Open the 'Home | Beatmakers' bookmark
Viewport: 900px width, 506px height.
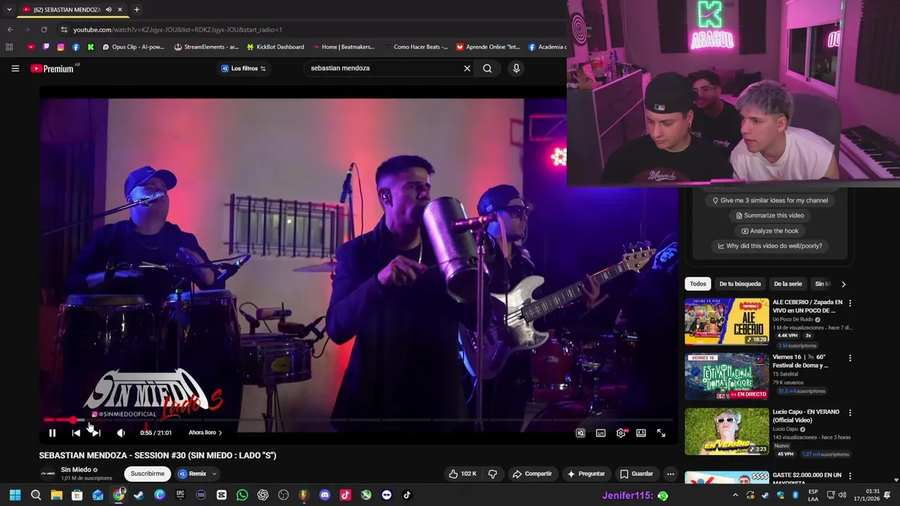(x=342, y=47)
